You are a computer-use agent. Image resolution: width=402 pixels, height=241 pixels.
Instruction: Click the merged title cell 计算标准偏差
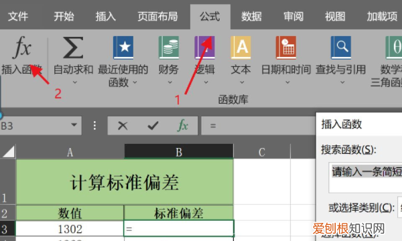coord(125,182)
